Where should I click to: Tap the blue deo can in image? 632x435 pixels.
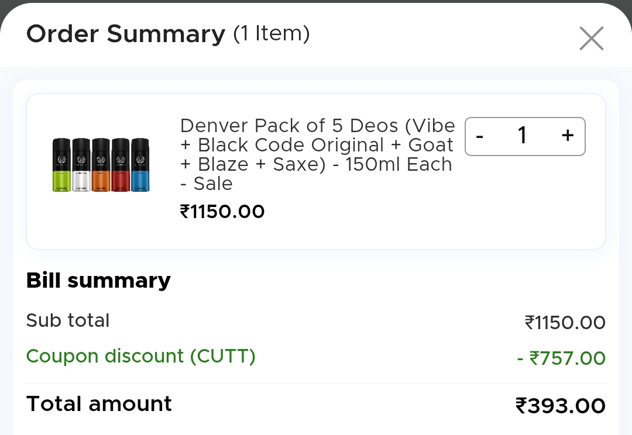[140, 165]
